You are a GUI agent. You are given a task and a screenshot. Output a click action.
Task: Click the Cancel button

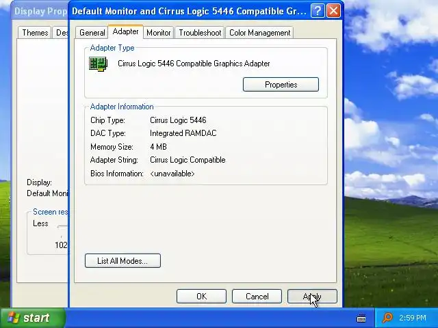click(x=257, y=296)
